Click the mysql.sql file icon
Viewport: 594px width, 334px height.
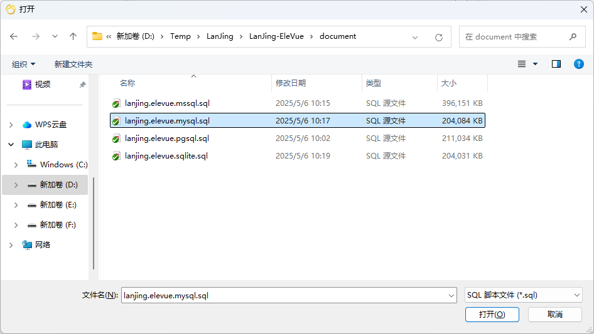click(x=116, y=121)
